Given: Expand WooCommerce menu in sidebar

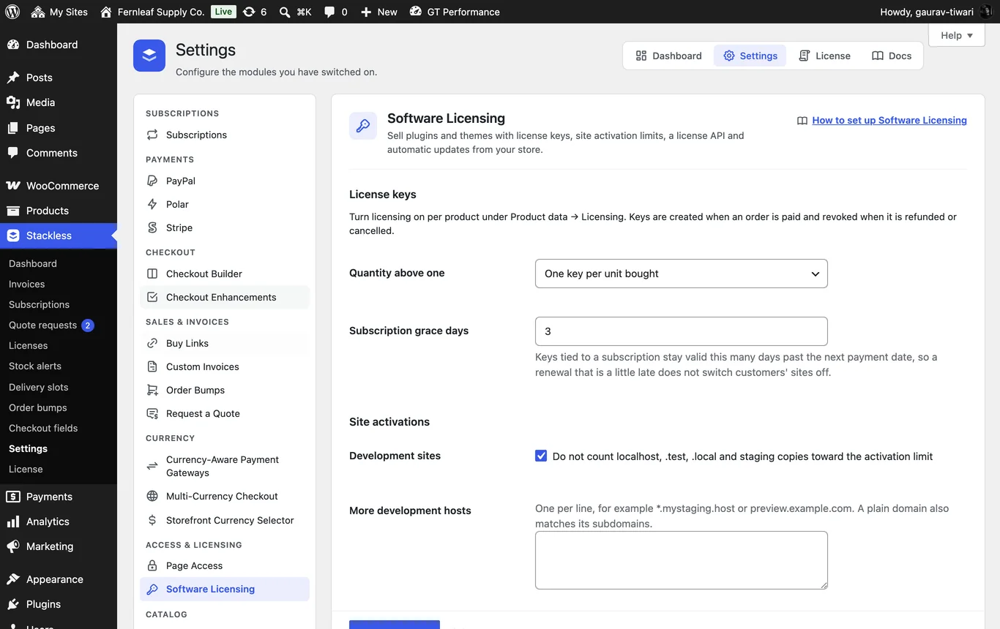Looking at the screenshot, I should coord(59,186).
